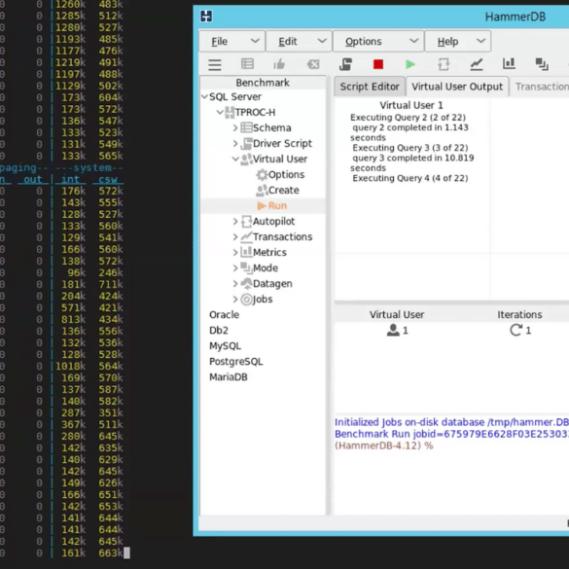Image resolution: width=569 pixels, height=569 pixels.
Task: Click the thumbs-up toolbar icon
Action: 279,64
